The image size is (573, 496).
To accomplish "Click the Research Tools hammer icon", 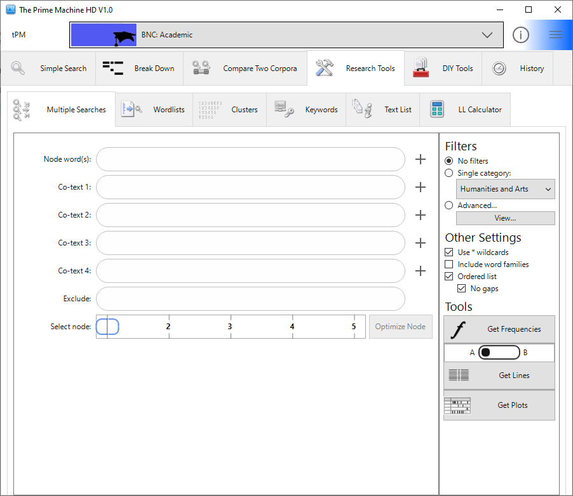I will pos(324,68).
